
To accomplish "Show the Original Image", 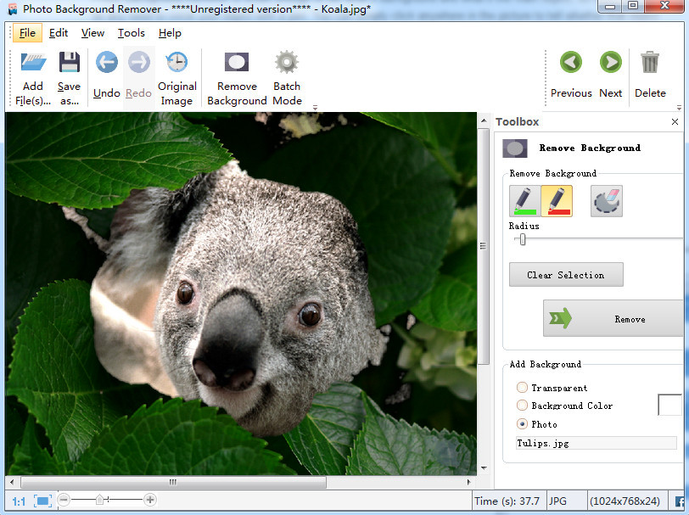I will (176, 64).
